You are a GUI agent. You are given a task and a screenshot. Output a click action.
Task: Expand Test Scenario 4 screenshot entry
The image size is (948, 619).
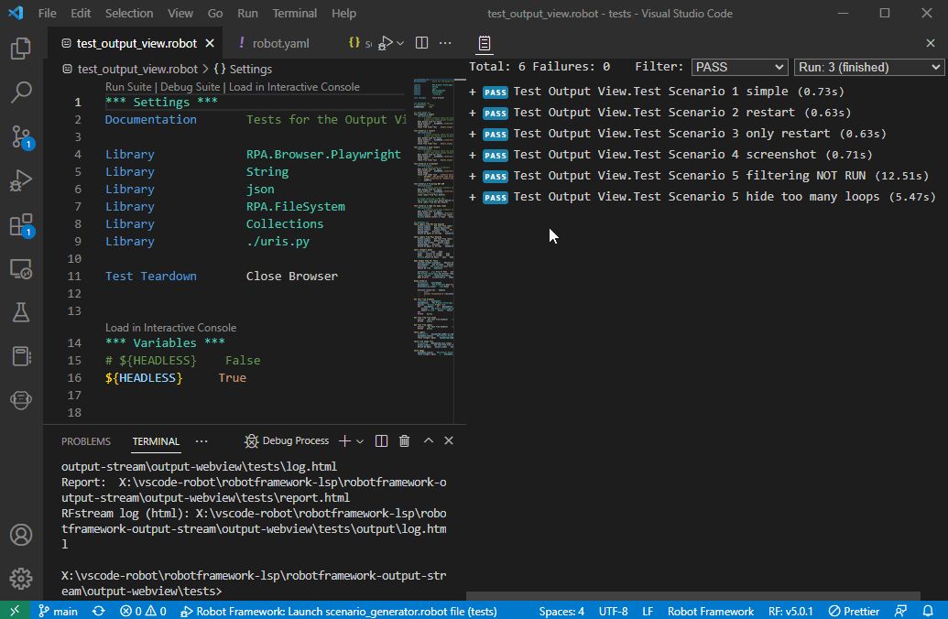tap(473, 156)
